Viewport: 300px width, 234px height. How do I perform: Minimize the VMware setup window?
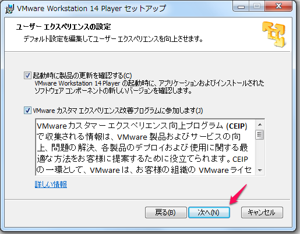241,6
